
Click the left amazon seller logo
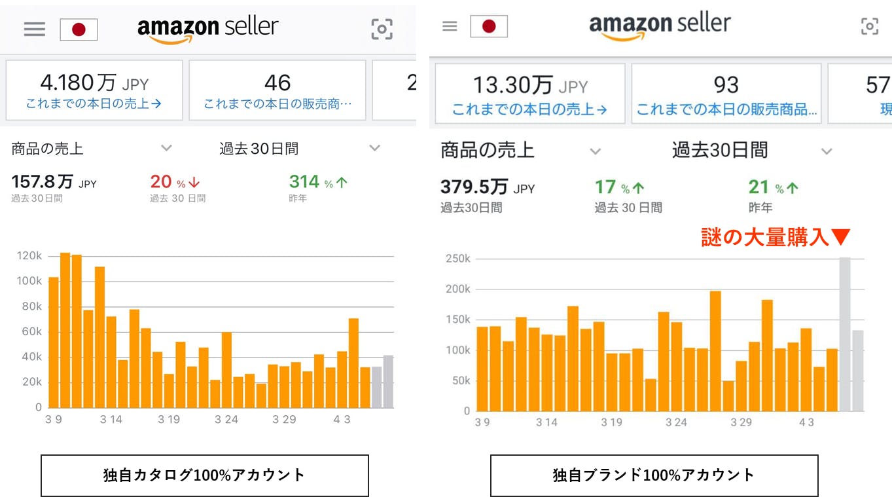207,29
